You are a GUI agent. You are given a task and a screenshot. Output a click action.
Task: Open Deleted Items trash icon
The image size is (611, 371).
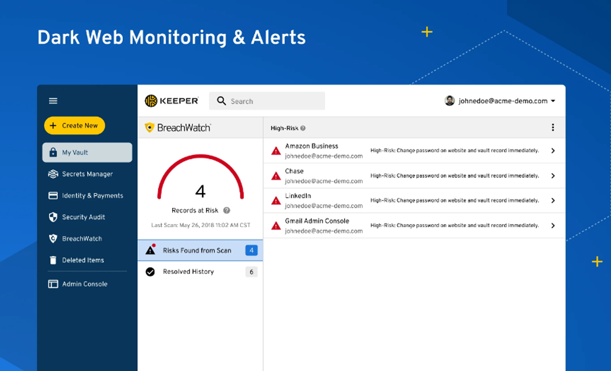point(53,259)
